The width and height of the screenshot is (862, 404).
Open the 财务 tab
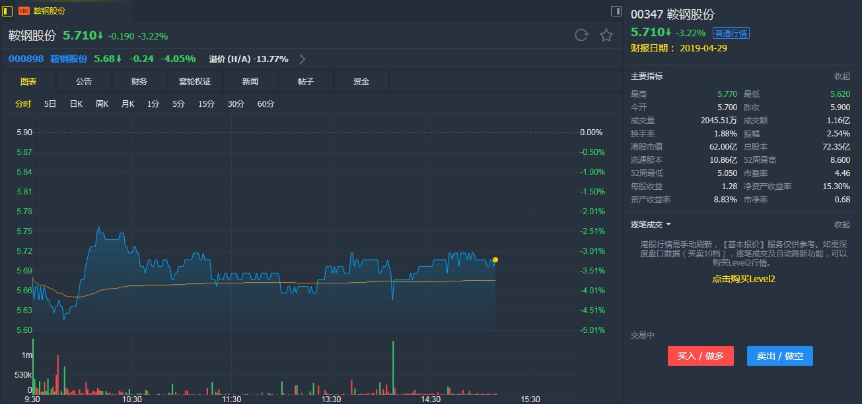(x=139, y=82)
